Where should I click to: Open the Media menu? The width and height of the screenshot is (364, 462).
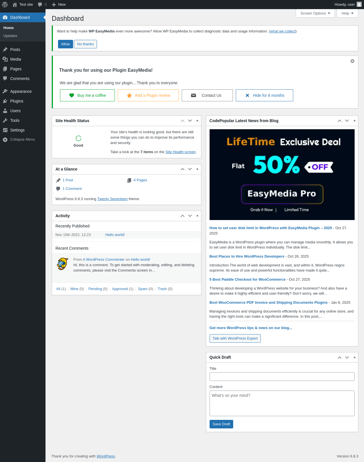point(23,59)
